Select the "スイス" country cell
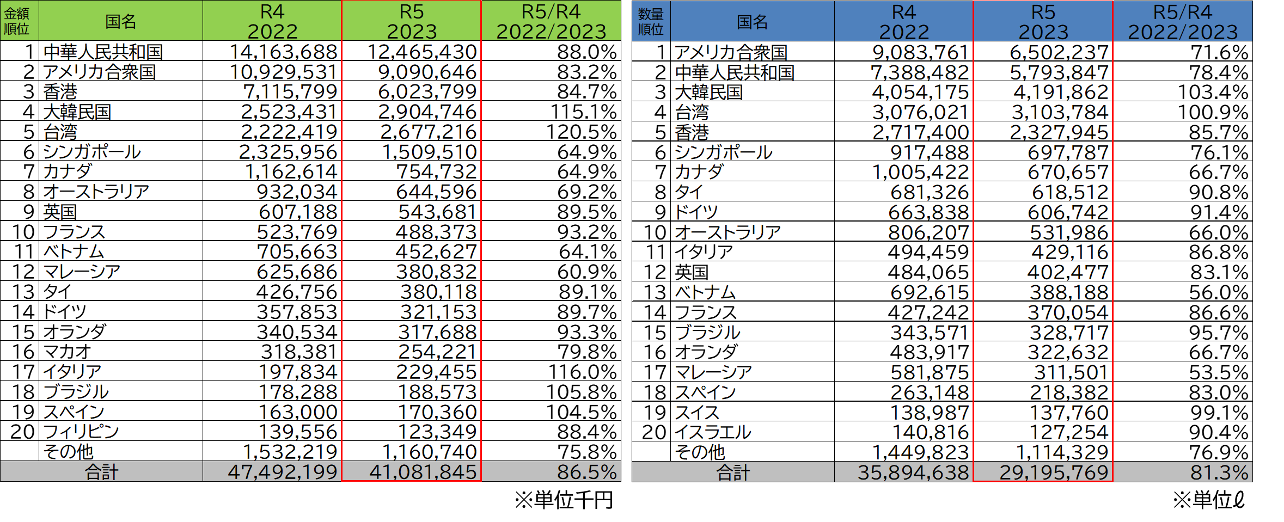The image size is (1284, 522). point(753,412)
